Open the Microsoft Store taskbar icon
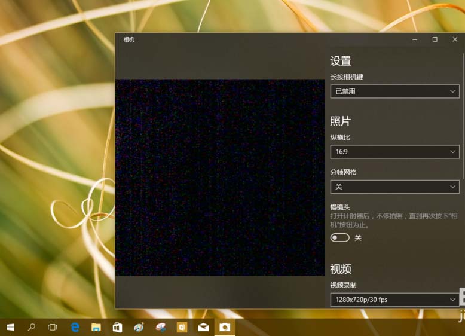465x336 pixels. point(117,327)
